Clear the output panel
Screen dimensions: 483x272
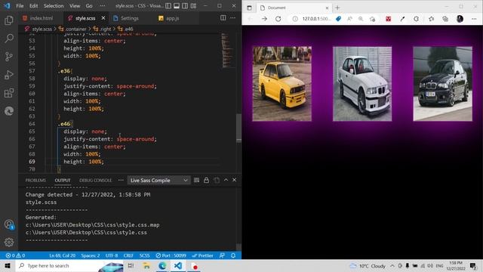click(196, 180)
